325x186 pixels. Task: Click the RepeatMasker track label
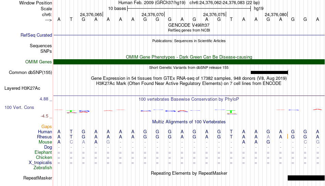click(38, 178)
